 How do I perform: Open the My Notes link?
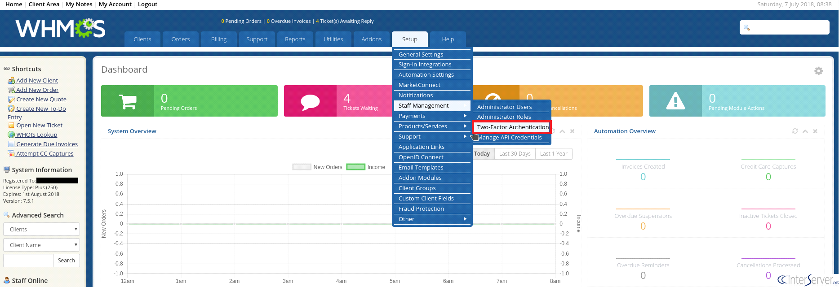[79, 4]
